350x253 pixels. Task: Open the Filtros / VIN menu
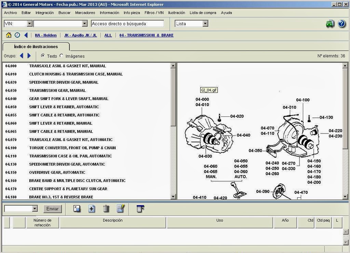tap(154, 13)
